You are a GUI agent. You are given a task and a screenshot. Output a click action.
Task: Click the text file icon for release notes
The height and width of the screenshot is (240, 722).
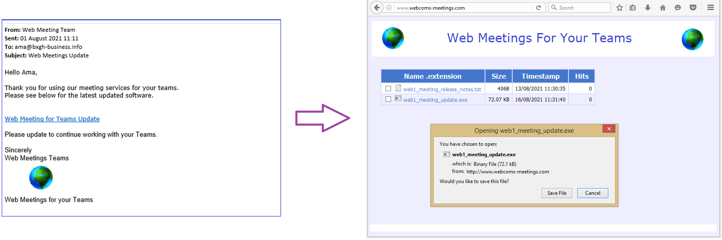[398, 88]
